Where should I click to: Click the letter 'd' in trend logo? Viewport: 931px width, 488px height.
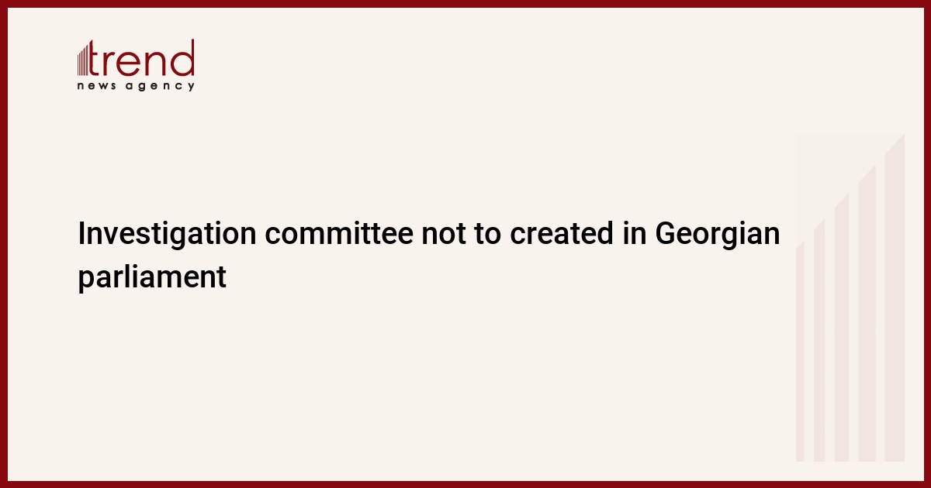184,58
